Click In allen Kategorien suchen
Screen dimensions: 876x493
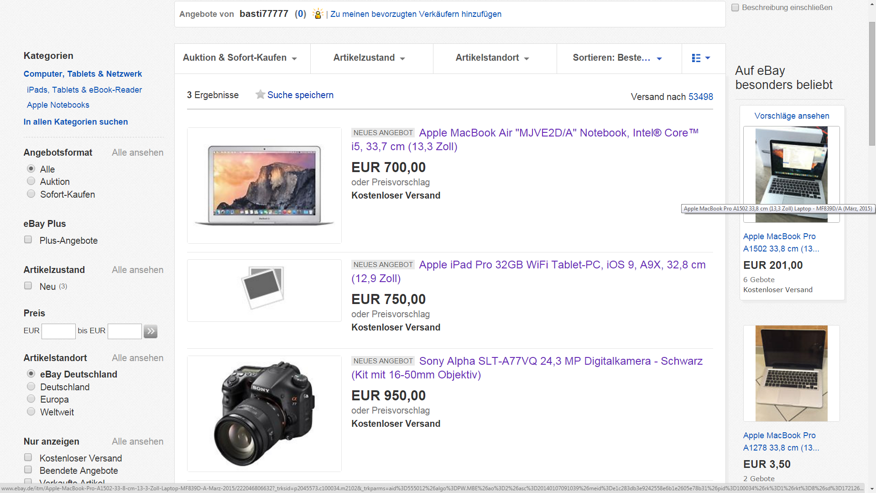(76, 122)
